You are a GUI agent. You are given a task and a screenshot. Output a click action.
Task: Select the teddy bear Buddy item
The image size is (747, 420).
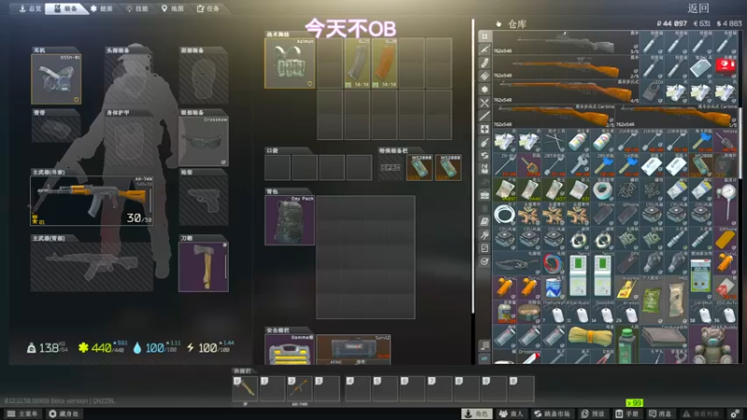coord(713,344)
